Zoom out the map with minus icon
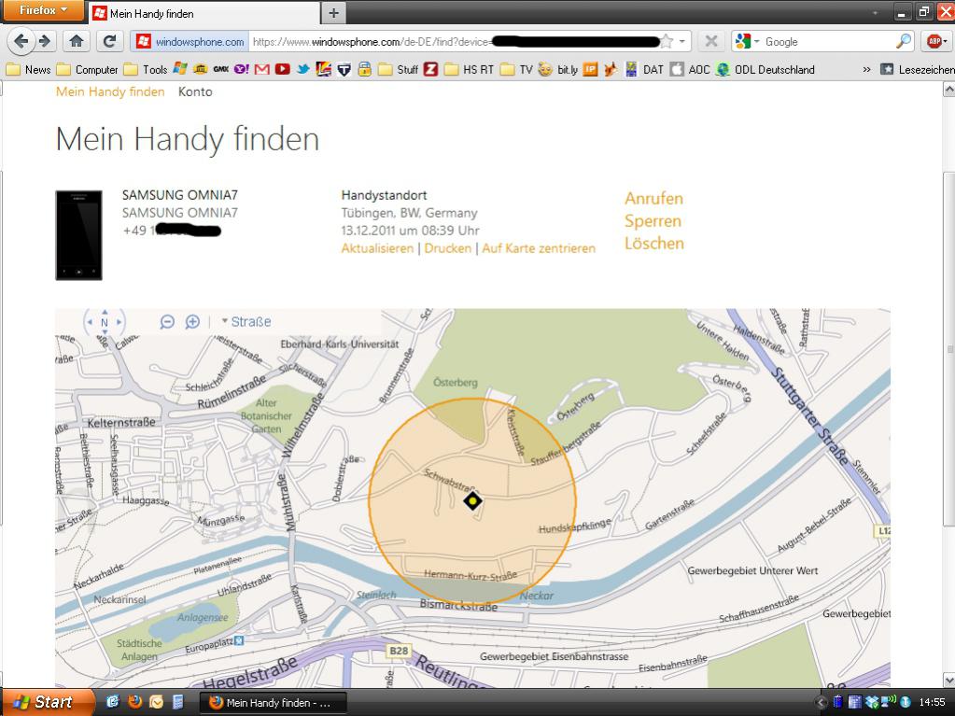Image resolution: width=955 pixels, height=716 pixels. (167, 321)
